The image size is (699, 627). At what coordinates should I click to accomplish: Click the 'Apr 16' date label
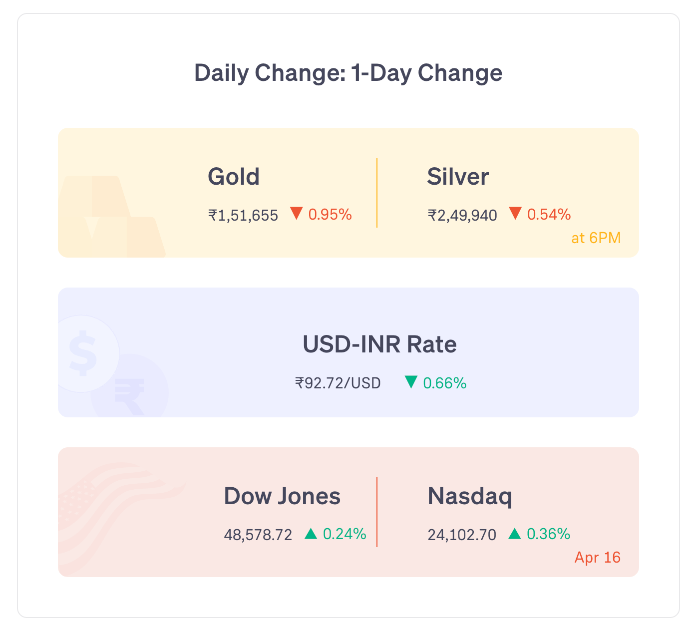598,557
